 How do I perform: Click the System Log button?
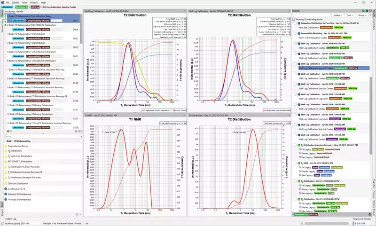[x=11, y=219]
